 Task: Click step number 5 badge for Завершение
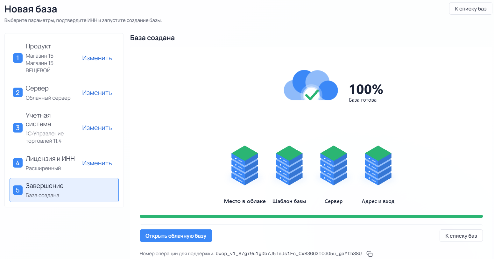(x=18, y=190)
